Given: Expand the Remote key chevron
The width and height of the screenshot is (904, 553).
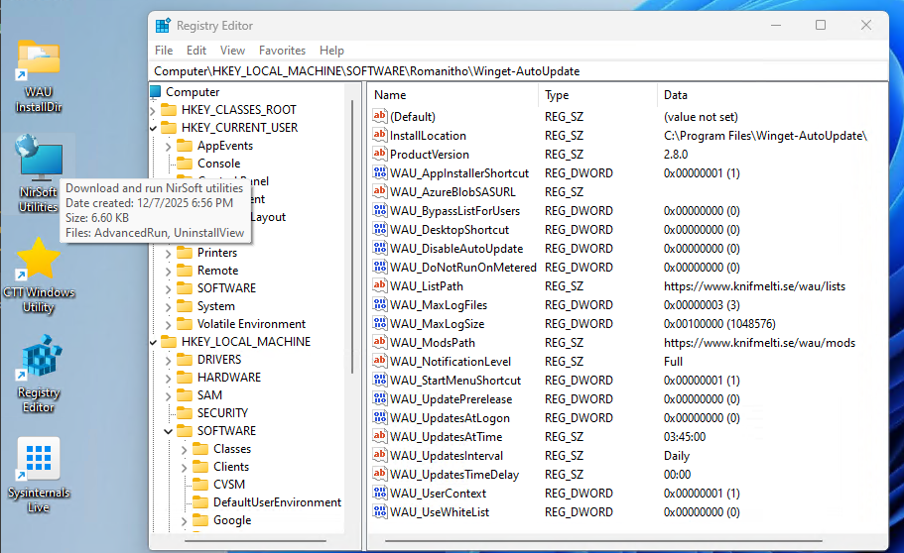Looking at the screenshot, I should coord(169,271).
